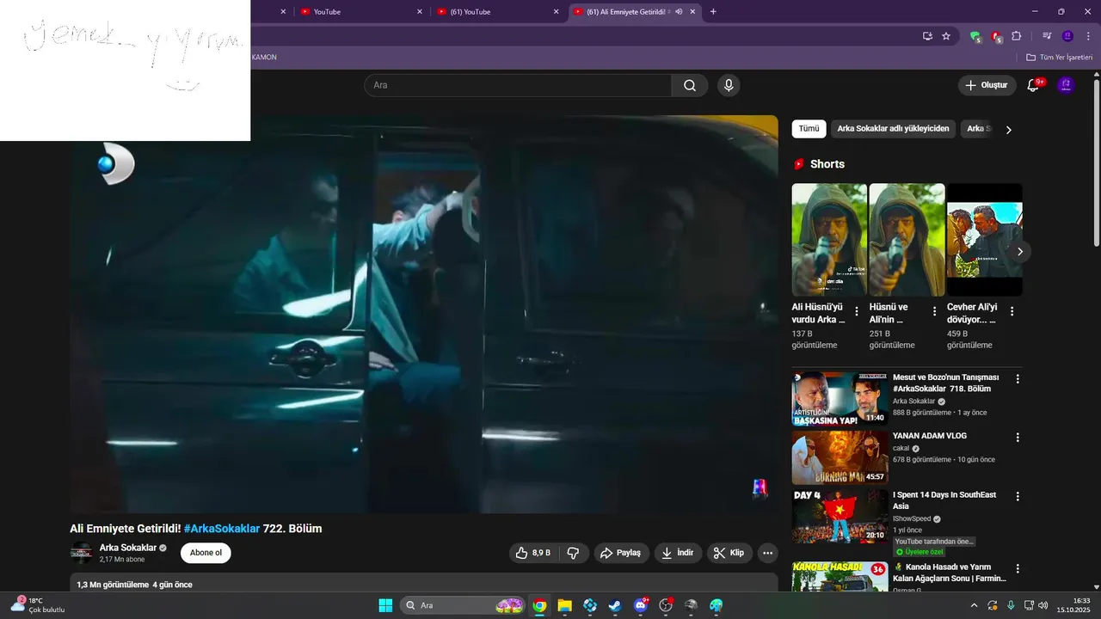
Task: Open options for 'I Spent 14 Days' video
Action: click(1018, 497)
